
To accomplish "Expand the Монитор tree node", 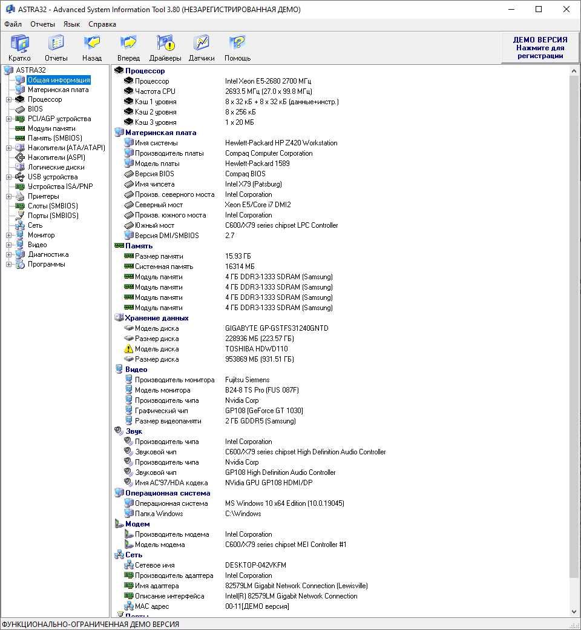I will tap(9, 235).
